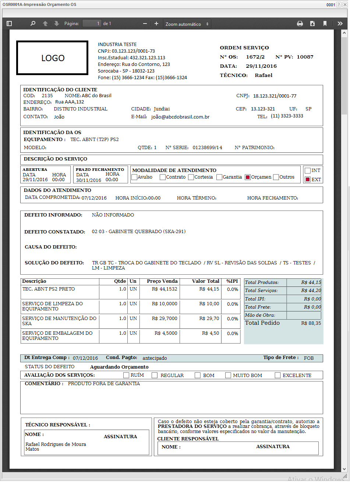
Task: Click the help question mark button
Action: tap(339, 5)
